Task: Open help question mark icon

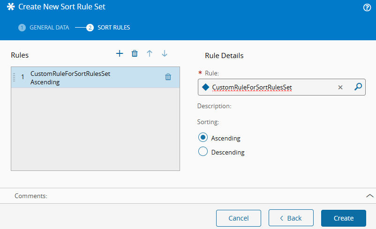Action: click(367, 7)
